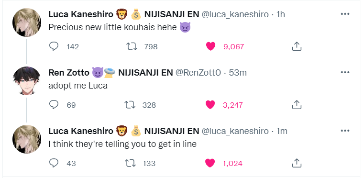
Task: Share Ren Zotto's "adopt me Luca" tweet
Action: [297, 105]
